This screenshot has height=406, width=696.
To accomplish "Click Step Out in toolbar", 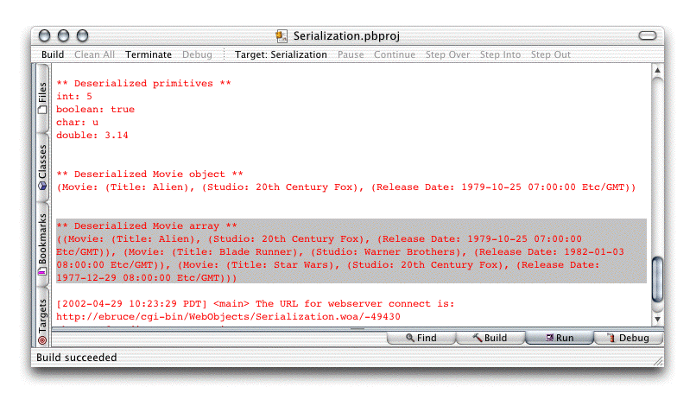I will coord(550,54).
